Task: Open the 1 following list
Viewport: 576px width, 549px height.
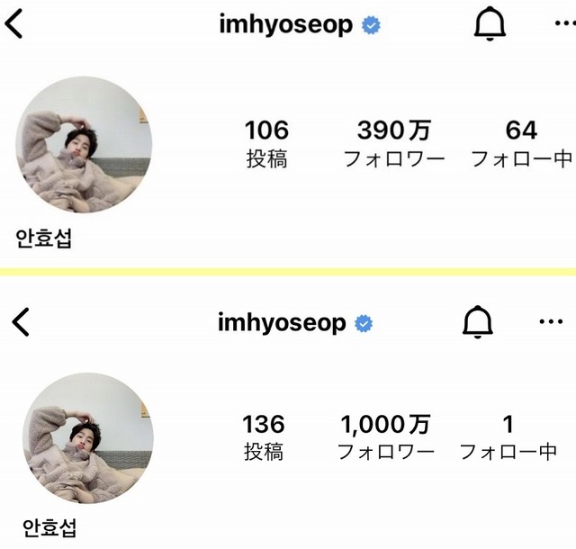Action: 508,436
